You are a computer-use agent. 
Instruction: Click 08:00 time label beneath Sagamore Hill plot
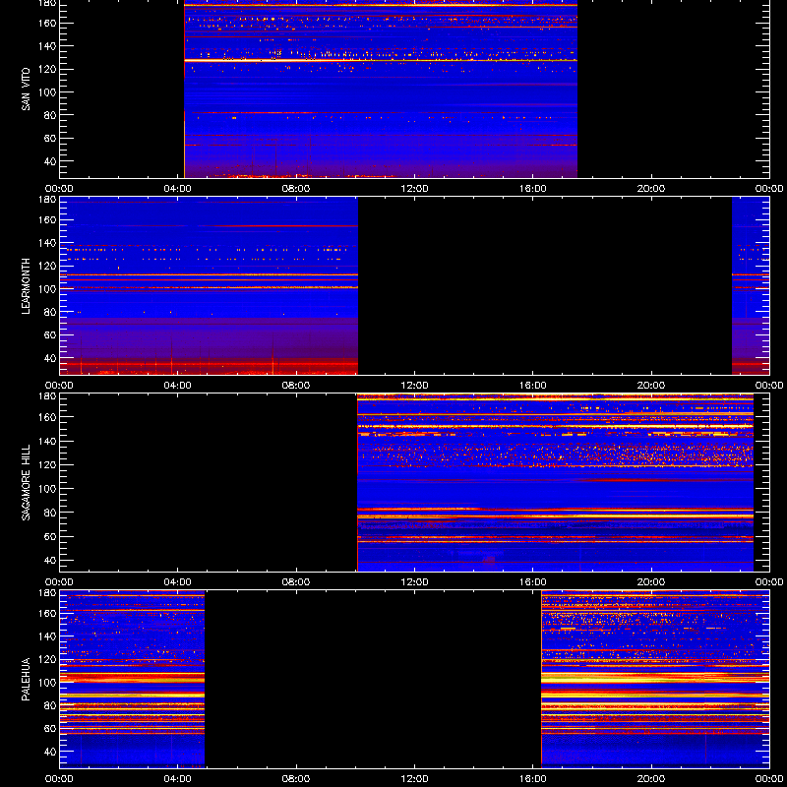point(296,582)
